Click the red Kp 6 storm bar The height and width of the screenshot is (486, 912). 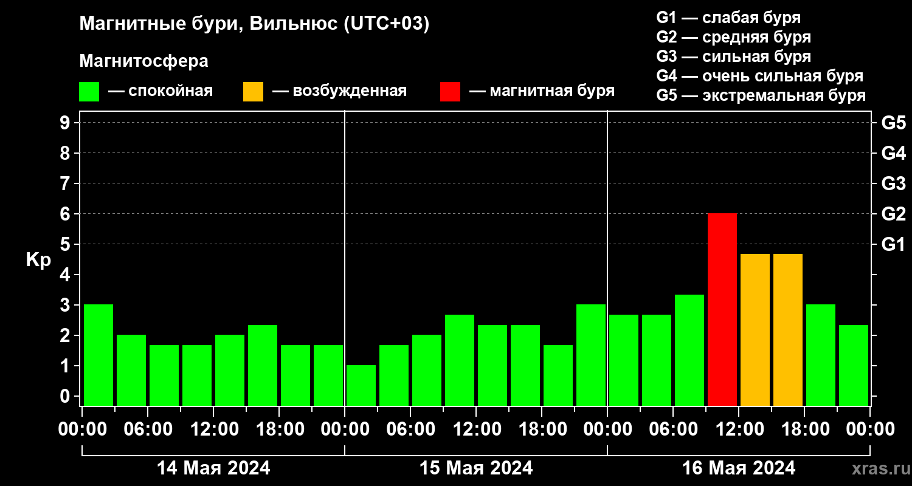(x=722, y=310)
